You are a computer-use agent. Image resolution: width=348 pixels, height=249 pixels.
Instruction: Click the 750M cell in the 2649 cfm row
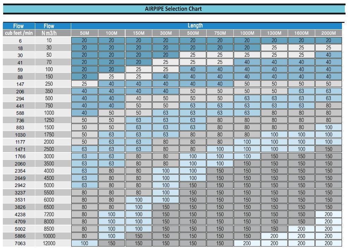[x=220, y=178]
